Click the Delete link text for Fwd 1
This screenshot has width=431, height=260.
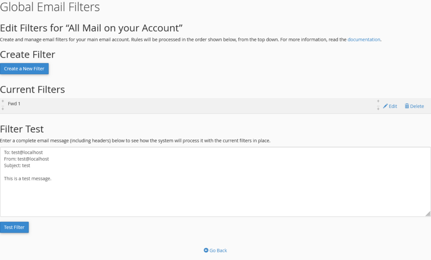[x=417, y=106]
